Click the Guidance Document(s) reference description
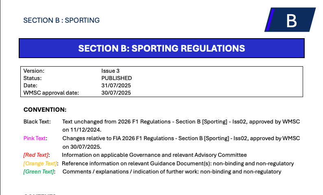 (178, 163)
